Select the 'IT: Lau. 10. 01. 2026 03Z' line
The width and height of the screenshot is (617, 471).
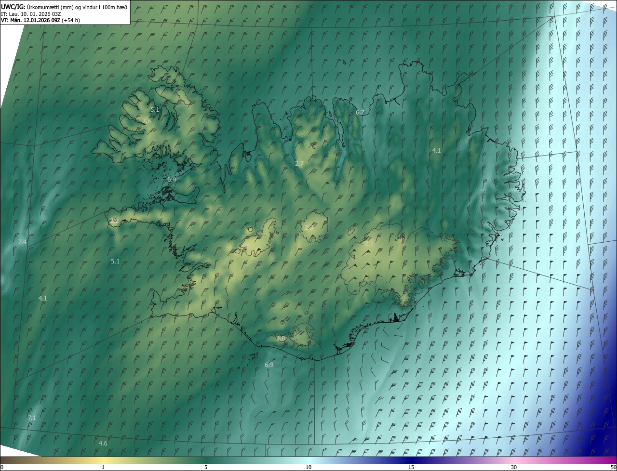point(31,13)
